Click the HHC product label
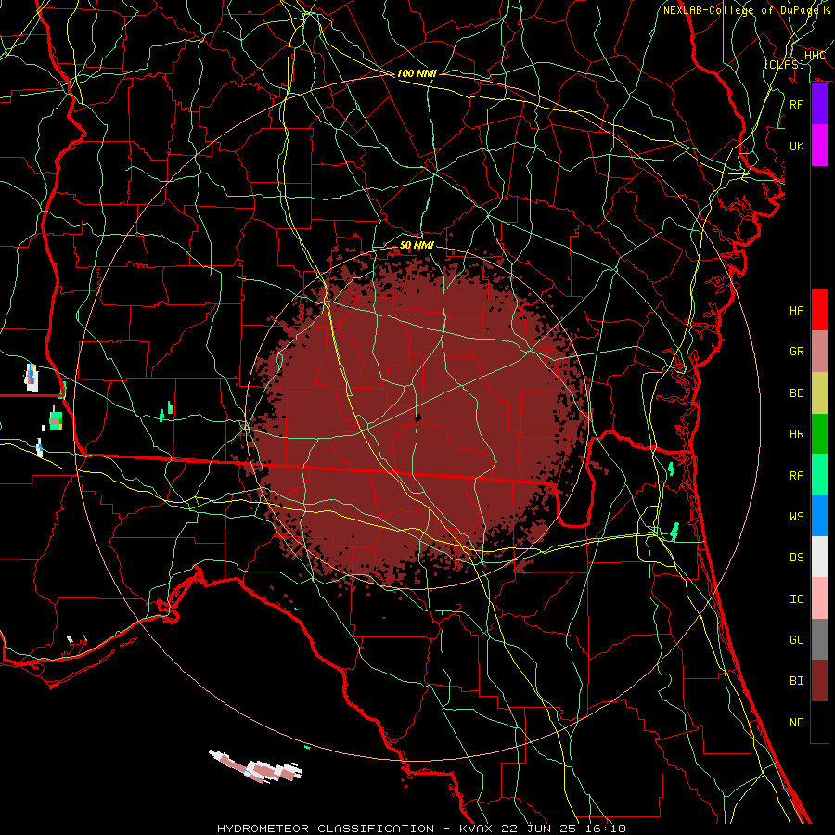Viewport: 835px width, 835px height. click(x=815, y=56)
